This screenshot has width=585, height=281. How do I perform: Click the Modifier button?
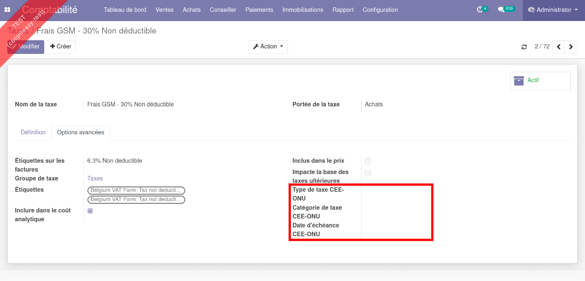point(26,47)
